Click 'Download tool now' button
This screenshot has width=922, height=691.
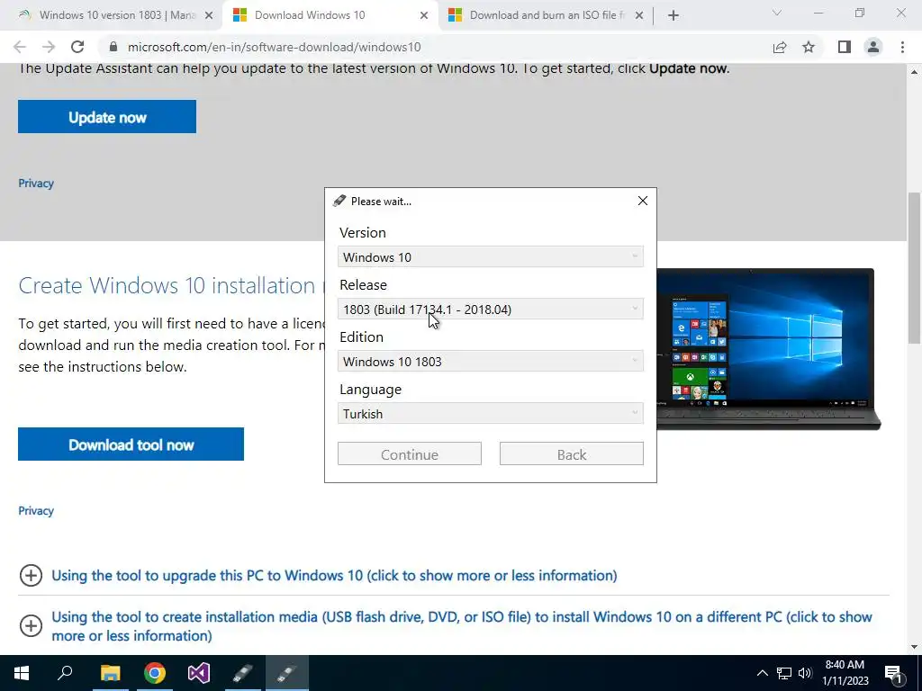coord(131,444)
